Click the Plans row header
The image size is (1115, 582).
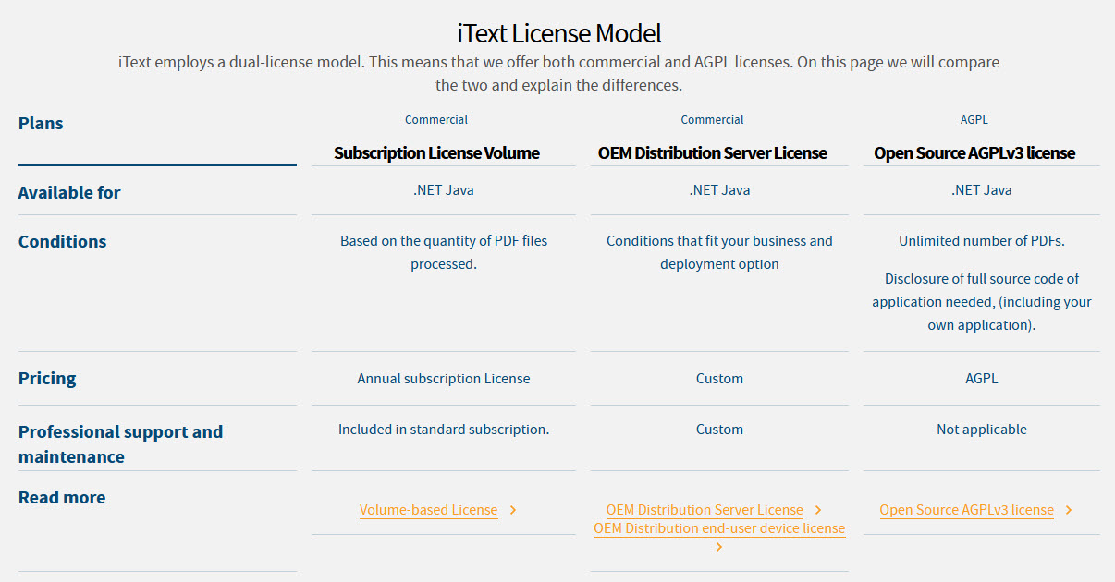pos(41,123)
